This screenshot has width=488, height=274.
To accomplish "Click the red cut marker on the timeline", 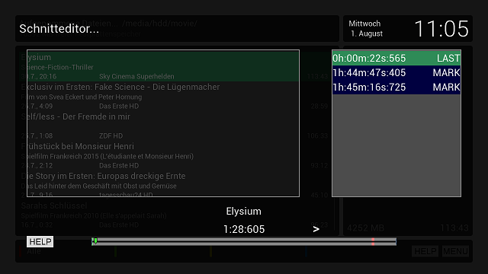I will 373,242.
